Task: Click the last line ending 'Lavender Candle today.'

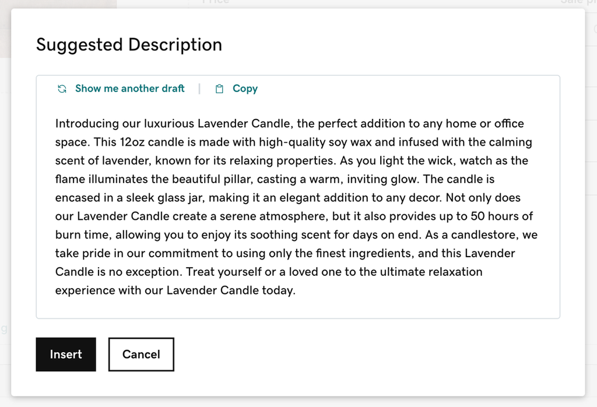Action: pos(175,290)
